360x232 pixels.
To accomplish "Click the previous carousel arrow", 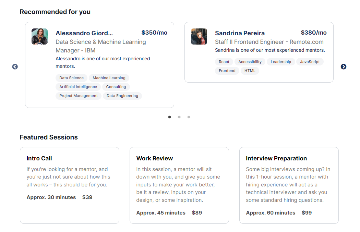I will pyautogui.click(x=15, y=66).
